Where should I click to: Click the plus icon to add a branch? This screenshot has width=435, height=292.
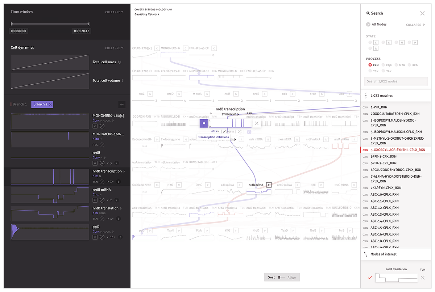coord(122,105)
